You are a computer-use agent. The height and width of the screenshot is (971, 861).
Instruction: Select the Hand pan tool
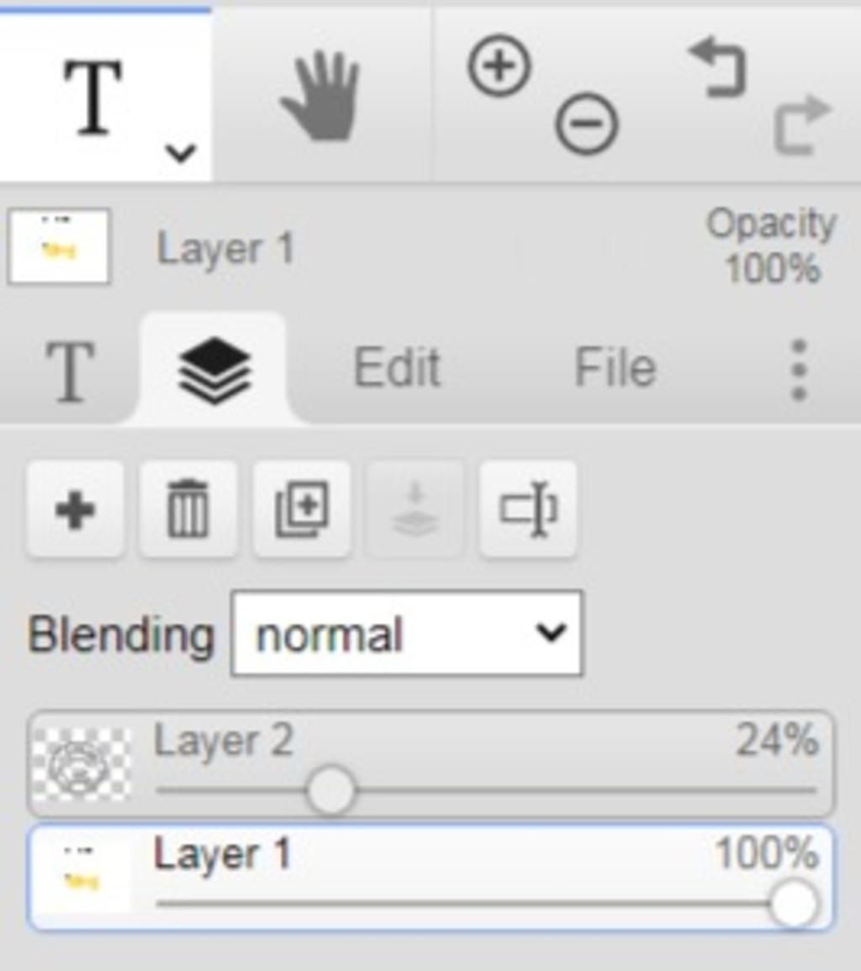321,96
